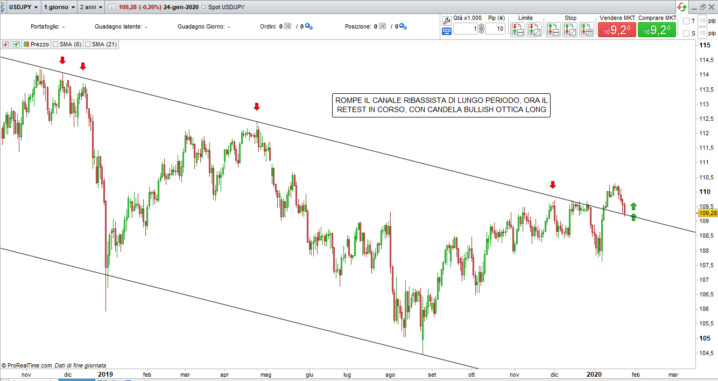
Task: Click the second Limite order icon
Action: point(534,30)
